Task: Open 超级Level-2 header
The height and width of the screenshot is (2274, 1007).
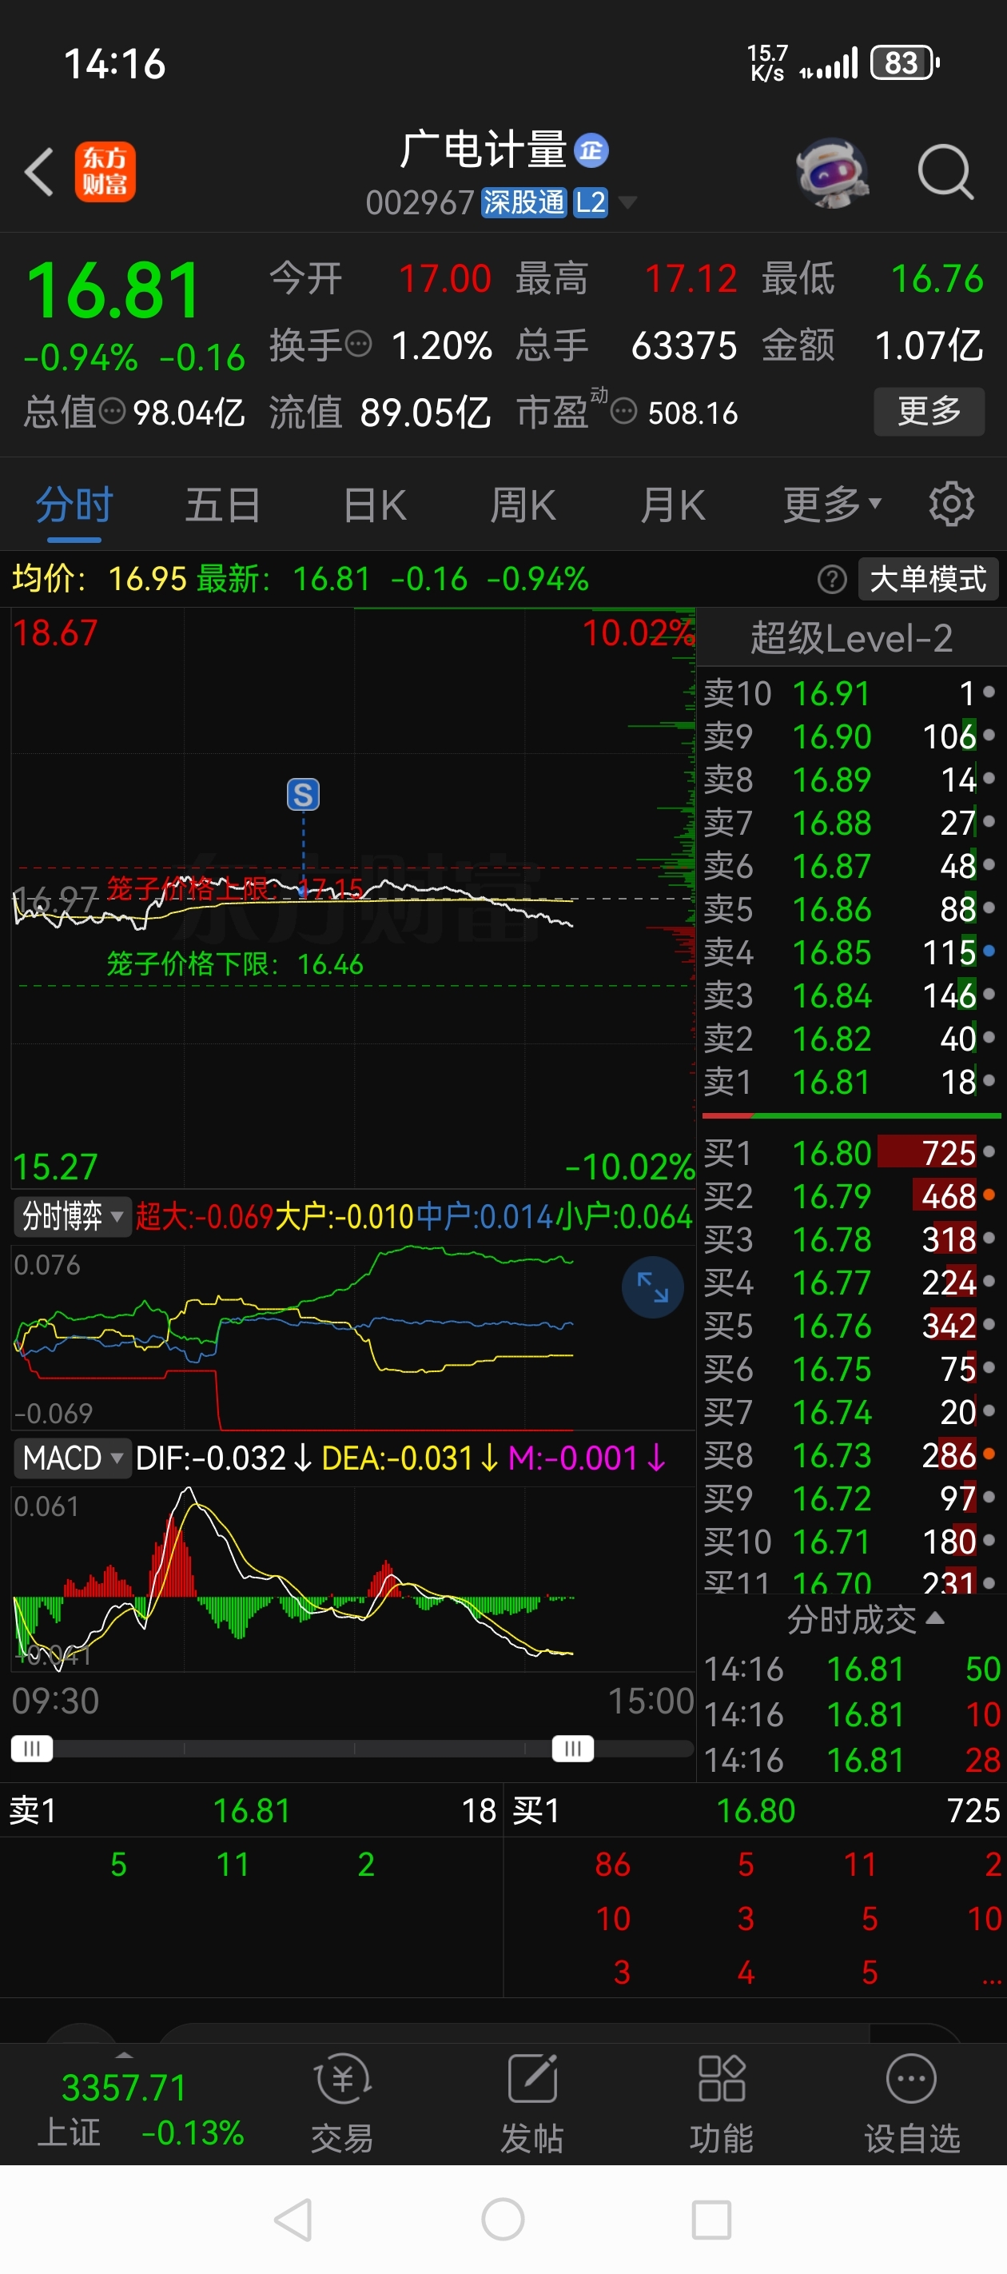Action: coord(851,638)
